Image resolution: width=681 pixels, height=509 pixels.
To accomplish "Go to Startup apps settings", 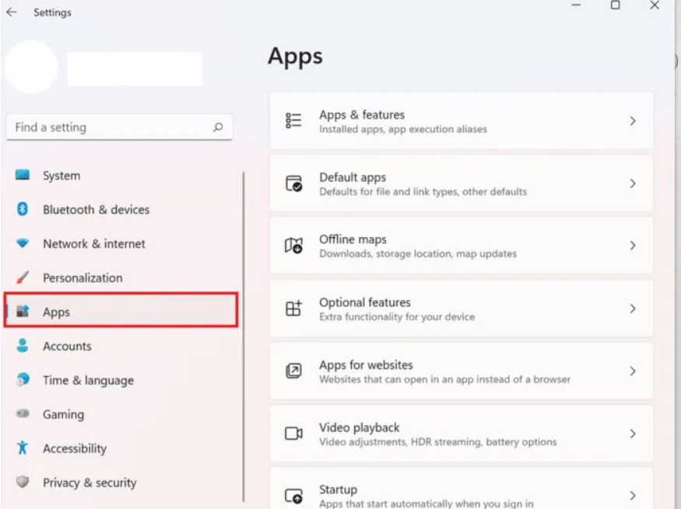I will pos(461,494).
